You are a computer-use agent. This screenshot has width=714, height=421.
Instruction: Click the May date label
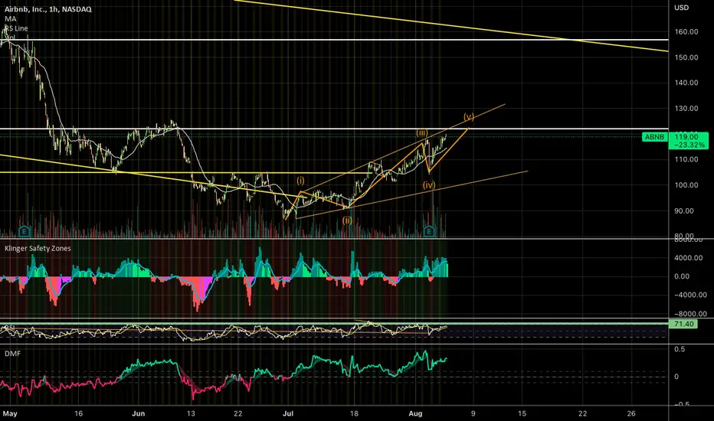tap(9, 413)
